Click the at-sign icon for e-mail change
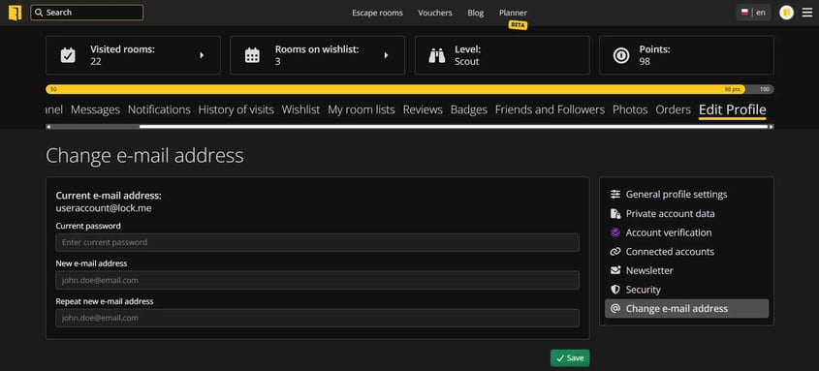 pos(615,308)
